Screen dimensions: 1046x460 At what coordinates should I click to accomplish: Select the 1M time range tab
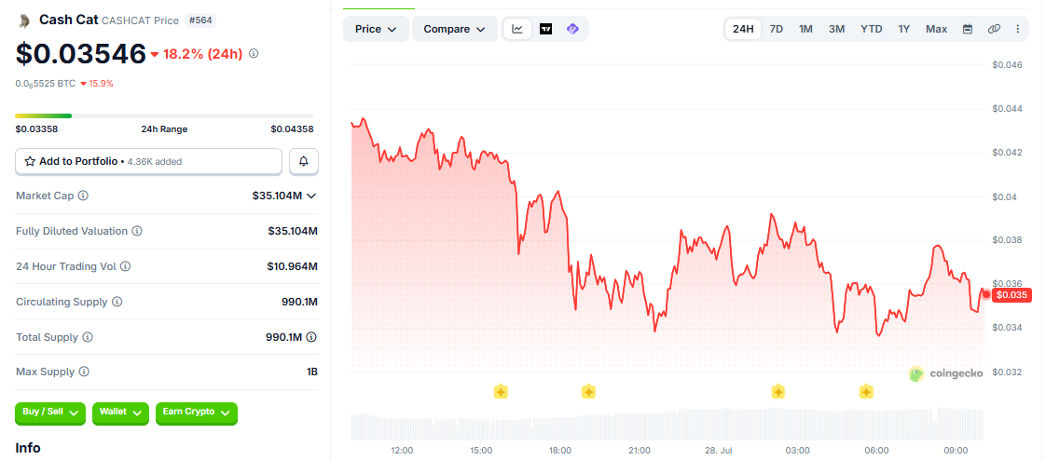(x=805, y=29)
